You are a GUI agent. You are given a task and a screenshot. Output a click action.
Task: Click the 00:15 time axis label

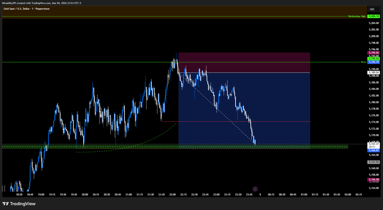point(271,194)
